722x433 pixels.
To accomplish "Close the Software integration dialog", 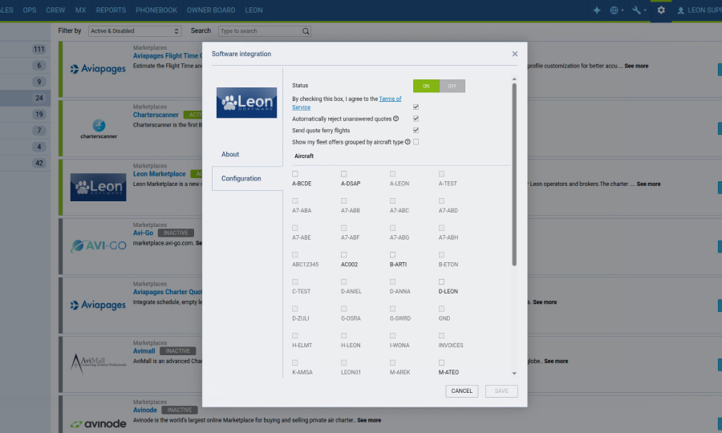I will pos(515,54).
